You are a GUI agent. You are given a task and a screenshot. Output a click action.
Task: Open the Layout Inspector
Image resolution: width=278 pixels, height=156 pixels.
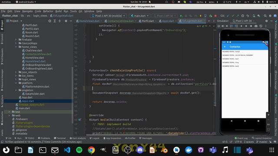[261, 138]
